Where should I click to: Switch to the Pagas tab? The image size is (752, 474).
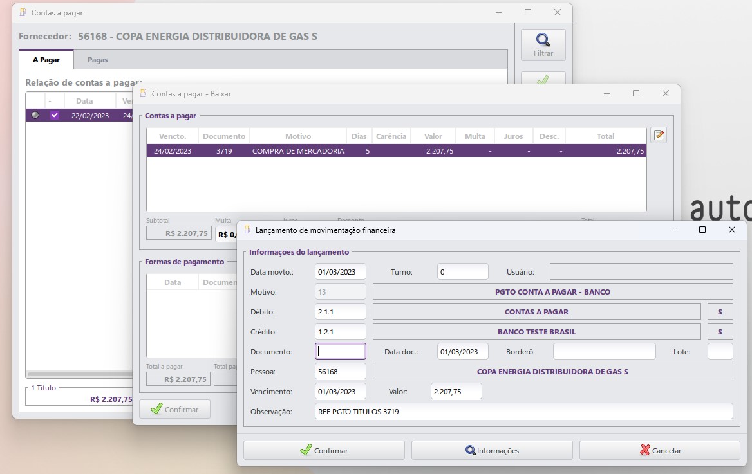(x=97, y=60)
